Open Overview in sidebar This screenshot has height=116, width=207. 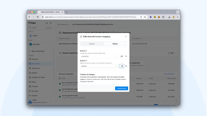tap(40, 59)
